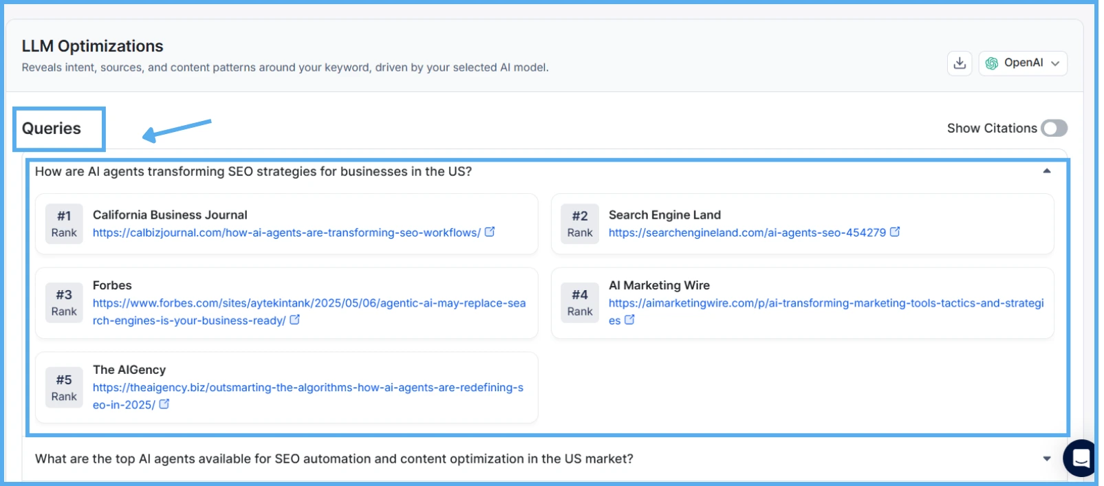
Task: Click the AI Marketing Wire title
Action: tap(659, 285)
